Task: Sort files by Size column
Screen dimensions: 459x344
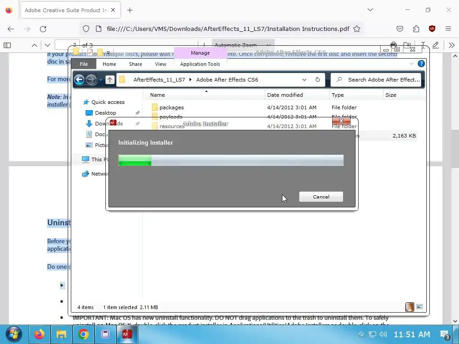Action: click(401, 95)
